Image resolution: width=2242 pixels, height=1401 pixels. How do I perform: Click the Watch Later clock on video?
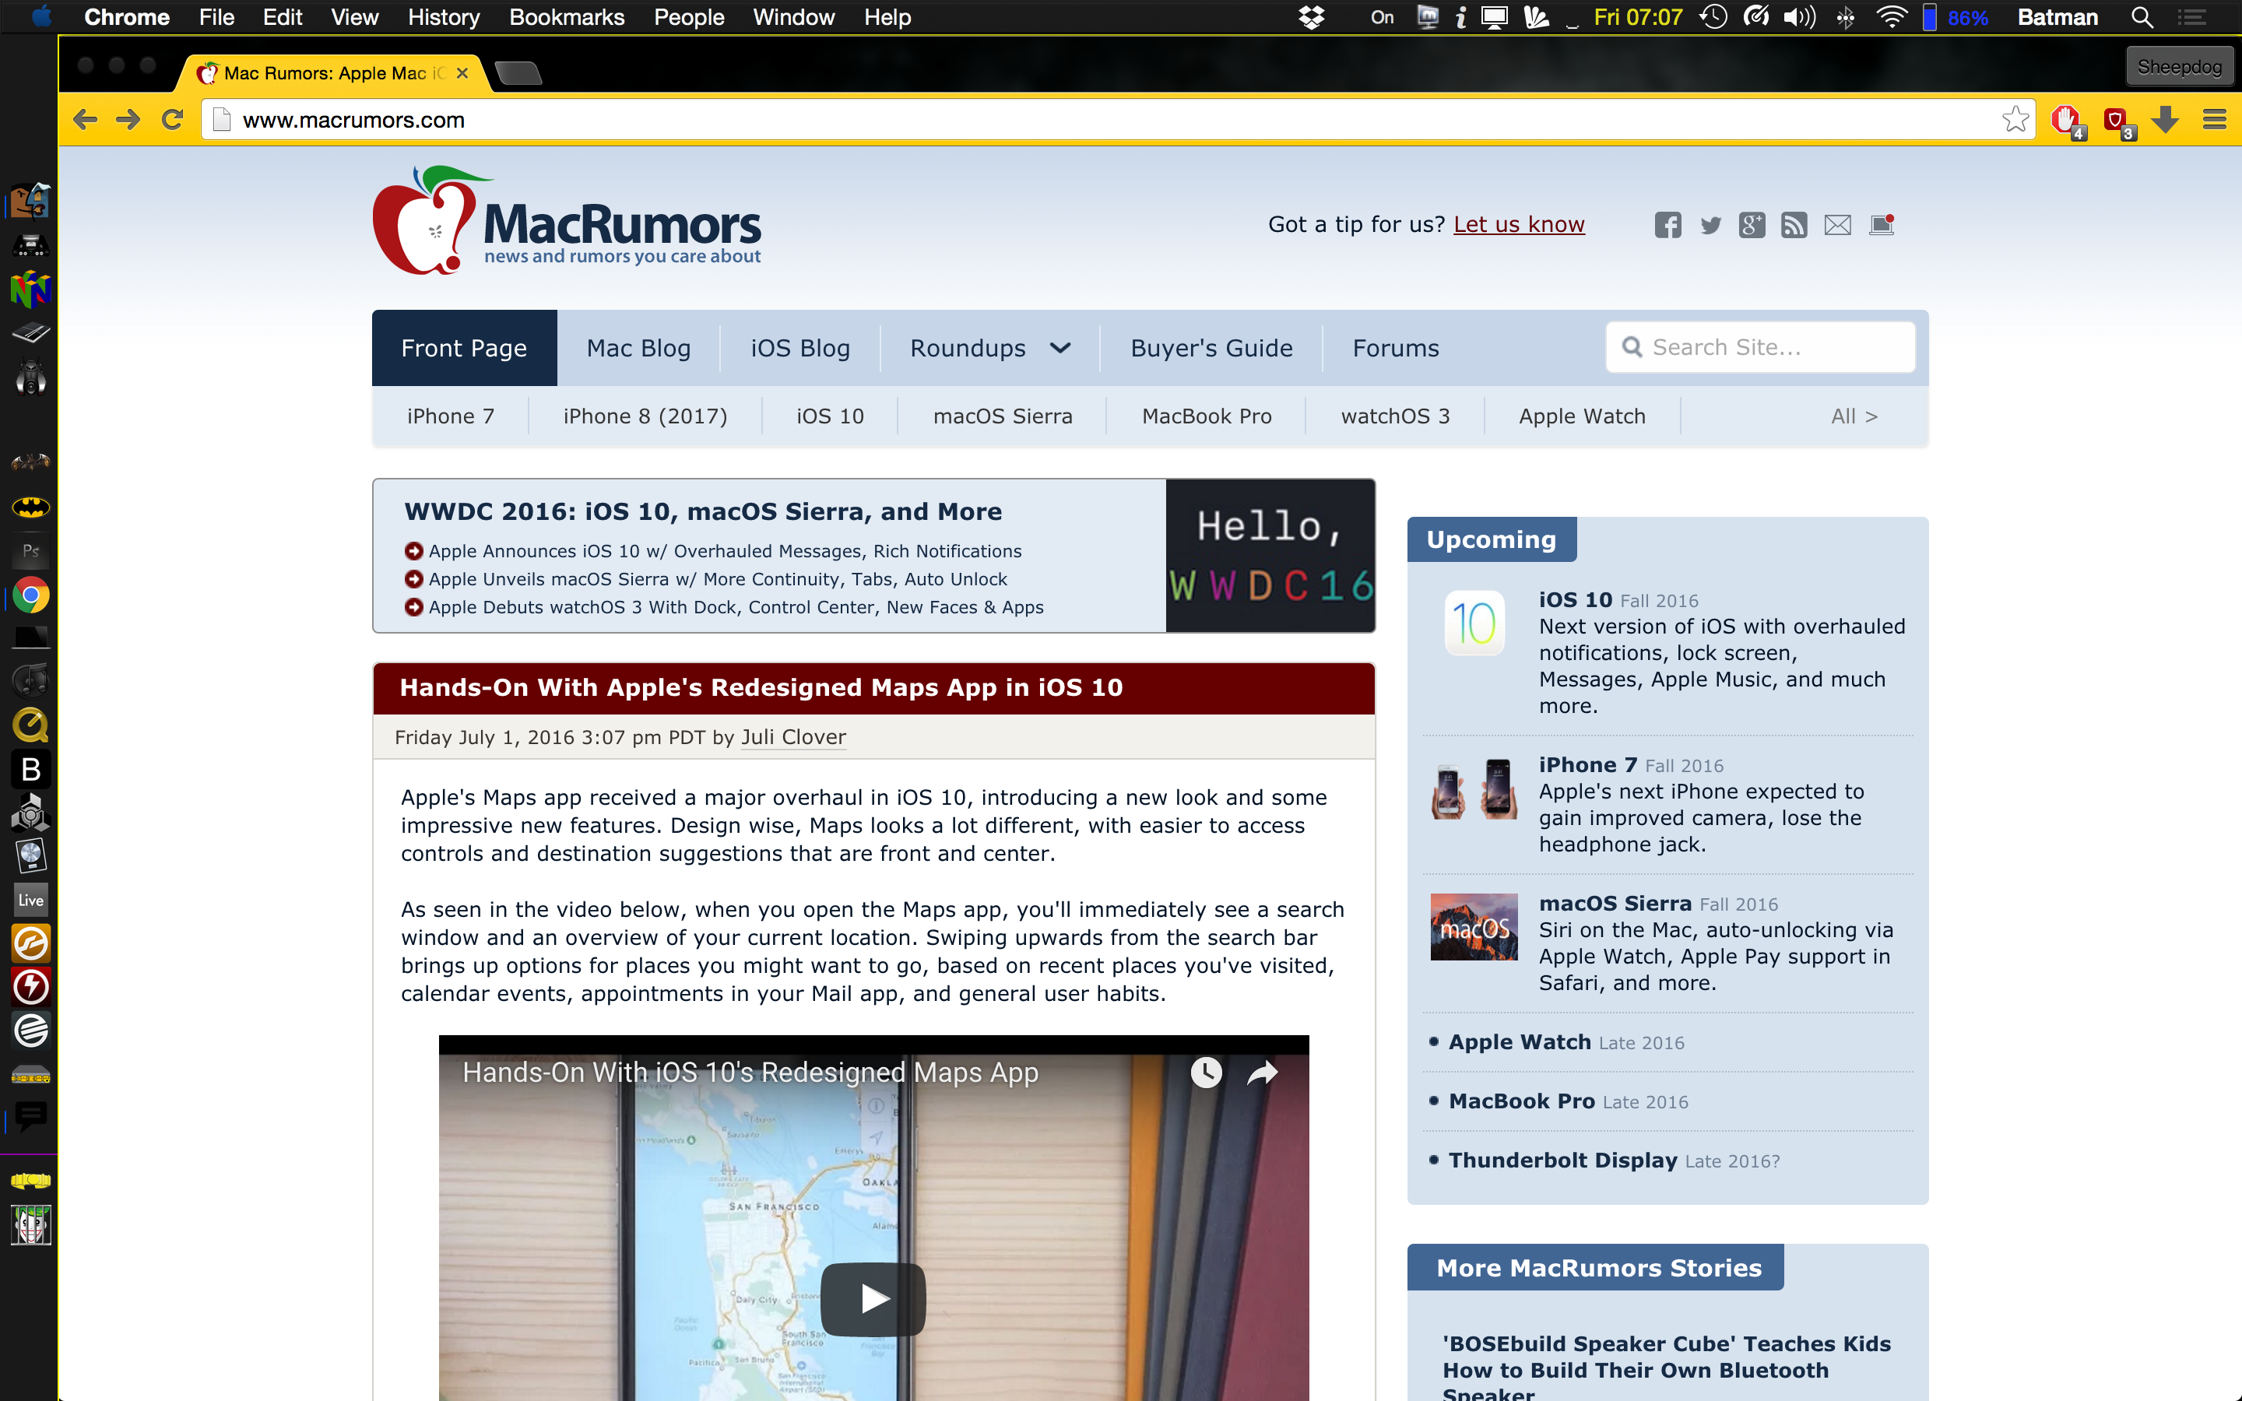[x=1205, y=1073]
